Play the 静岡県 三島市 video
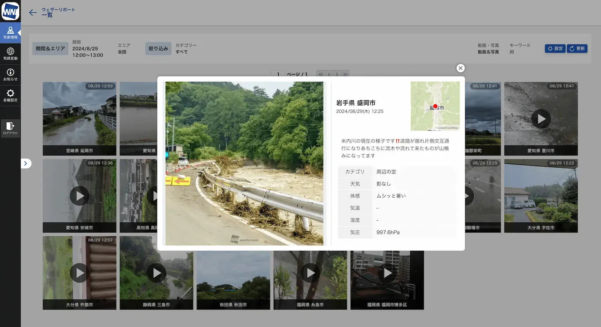This screenshot has width=601, height=327. 156,273
